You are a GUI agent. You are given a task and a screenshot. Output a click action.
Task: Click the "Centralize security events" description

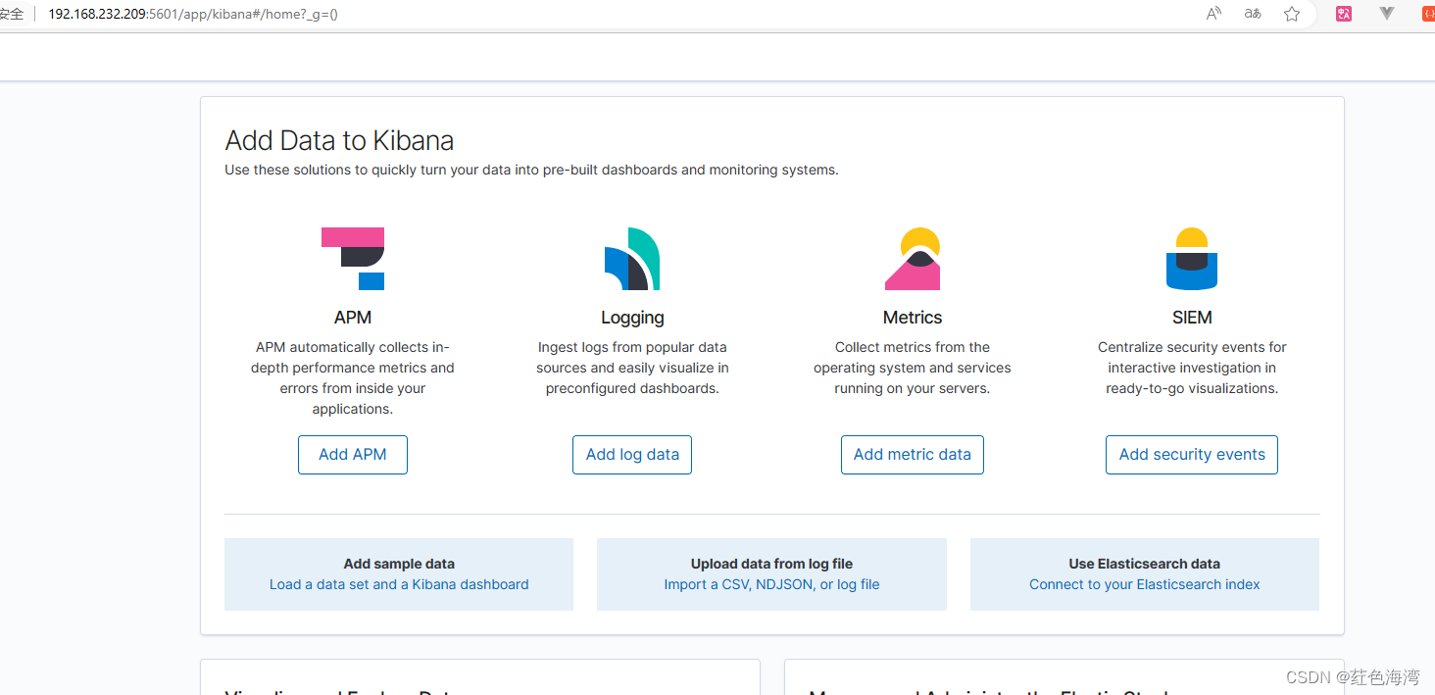click(1192, 368)
